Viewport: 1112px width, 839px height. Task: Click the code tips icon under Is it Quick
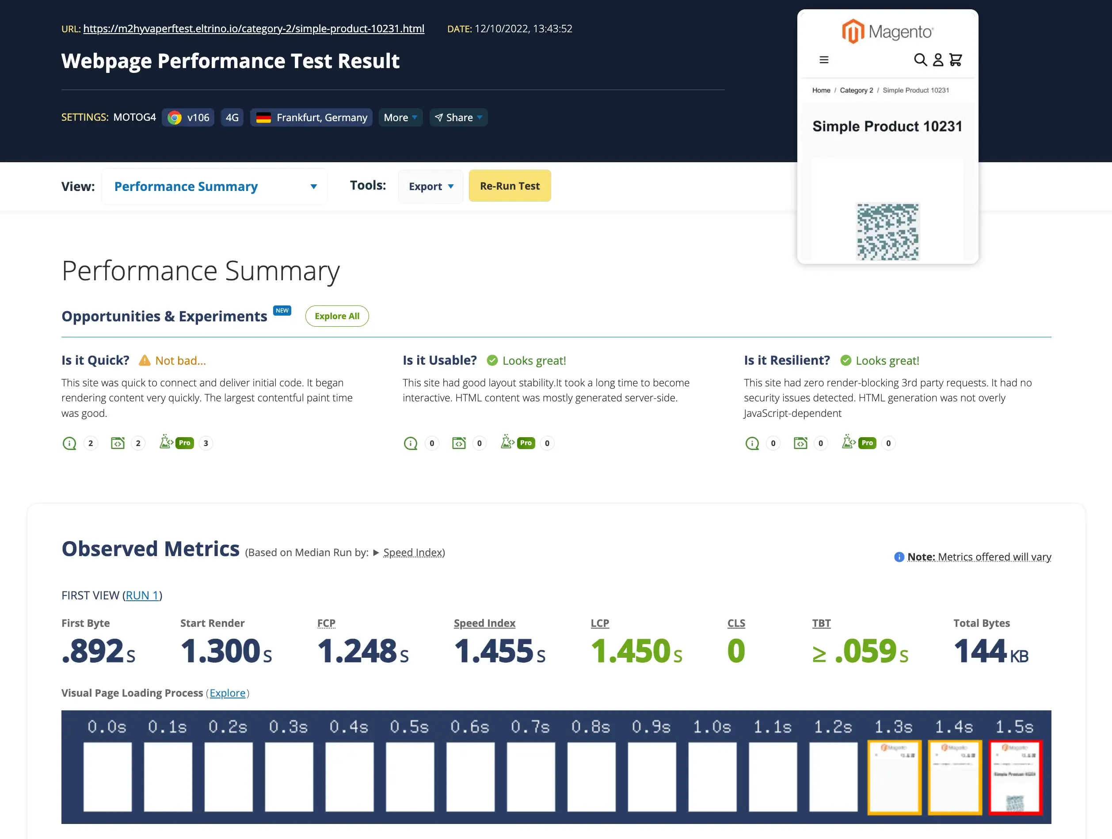[x=118, y=443]
